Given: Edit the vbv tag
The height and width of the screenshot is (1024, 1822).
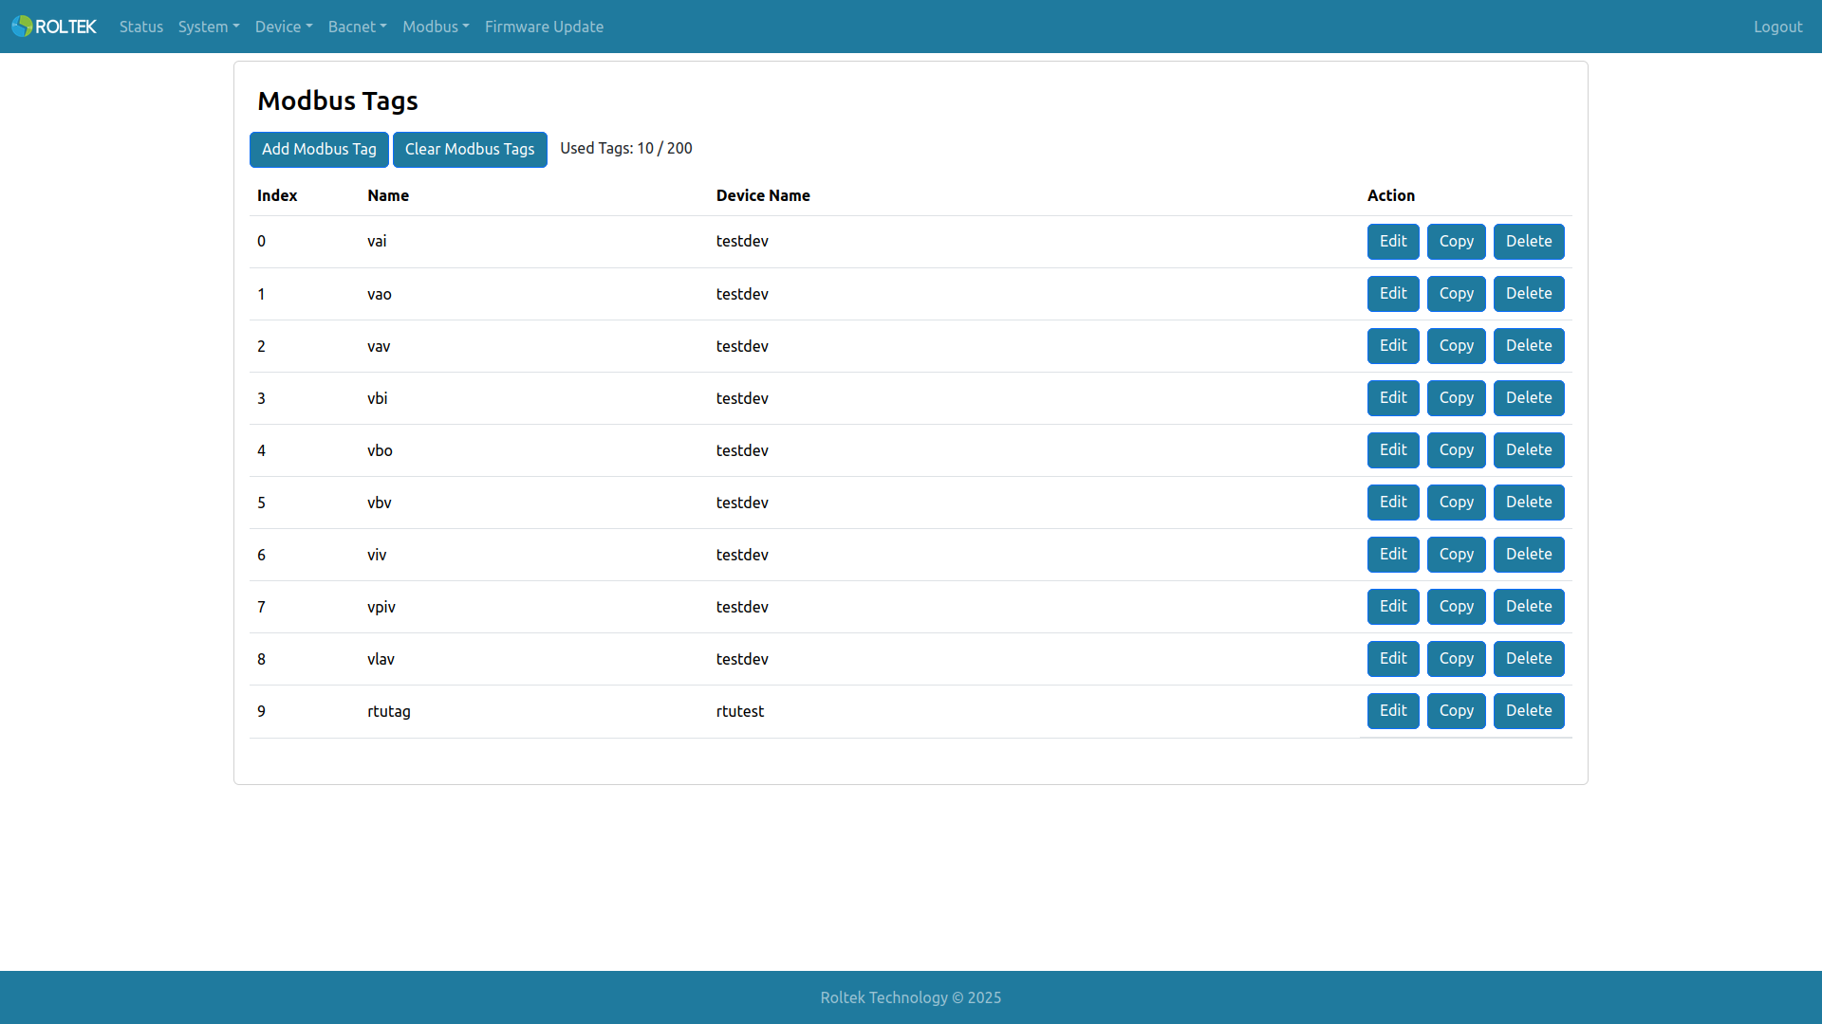Looking at the screenshot, I should (1393, 502).
